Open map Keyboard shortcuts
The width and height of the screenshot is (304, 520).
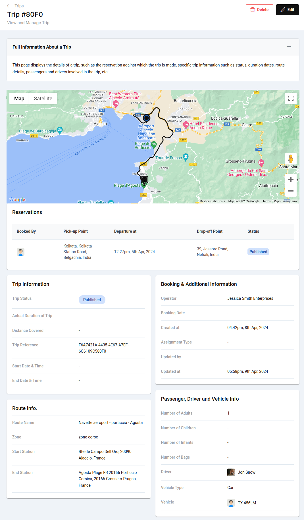[212, 201]
